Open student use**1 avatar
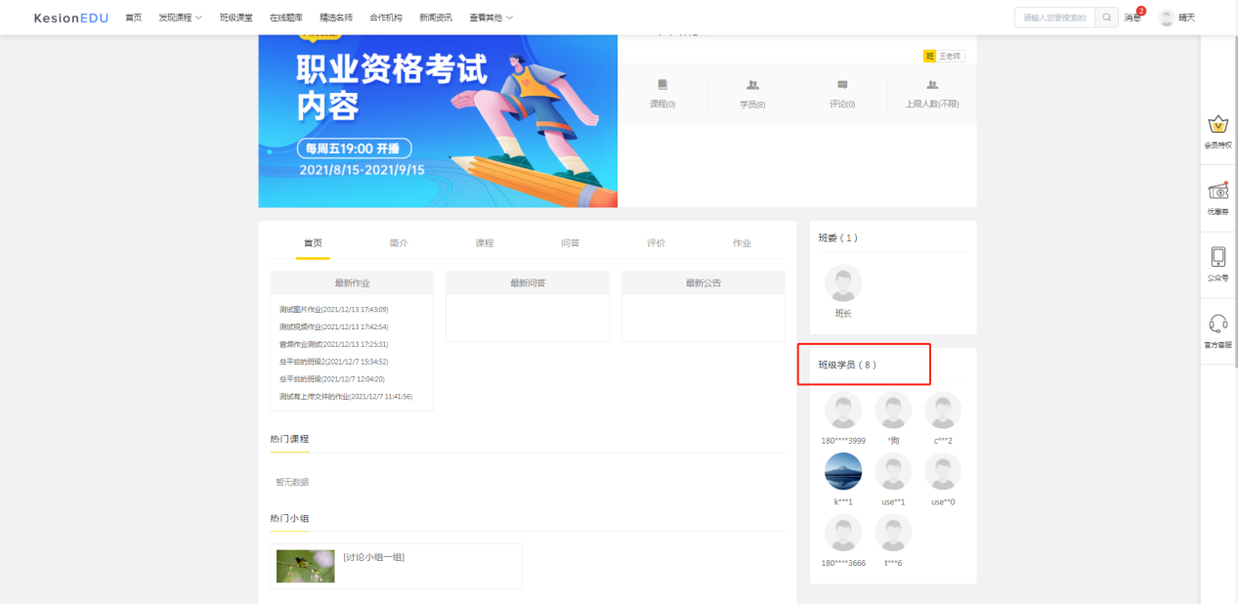 (893, 472)
